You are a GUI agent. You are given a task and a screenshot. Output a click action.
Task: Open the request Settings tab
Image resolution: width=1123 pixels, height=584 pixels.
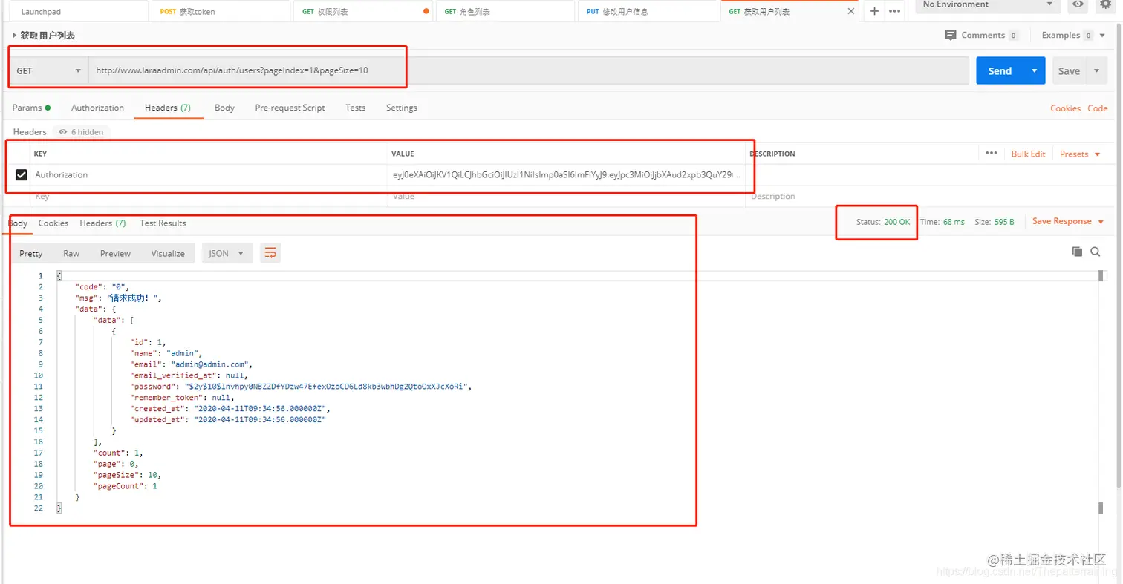(x=402, y=108)
